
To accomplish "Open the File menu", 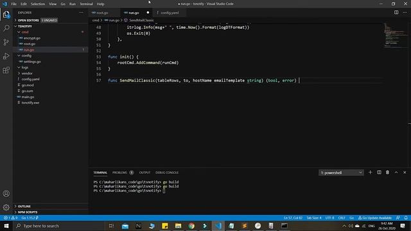I will (14, 4).
